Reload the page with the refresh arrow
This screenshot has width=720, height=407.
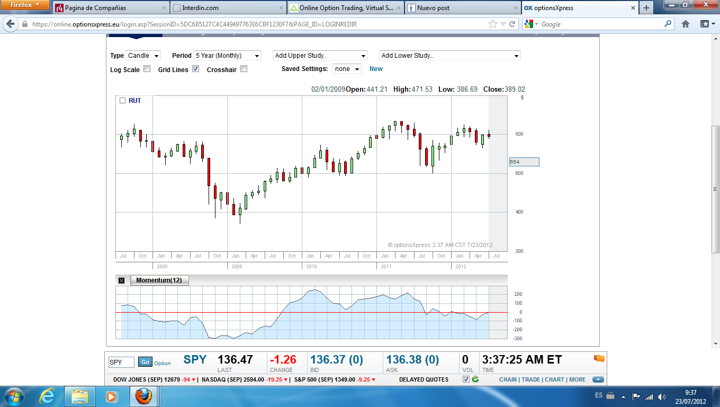[512, 24]
